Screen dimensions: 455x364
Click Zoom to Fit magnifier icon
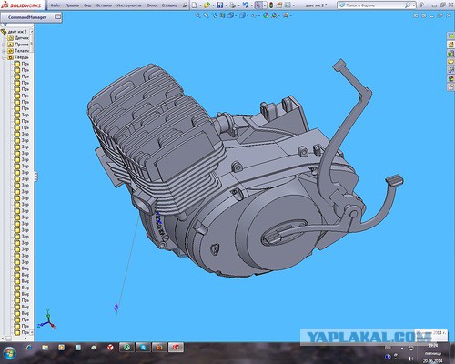[197, 15]
